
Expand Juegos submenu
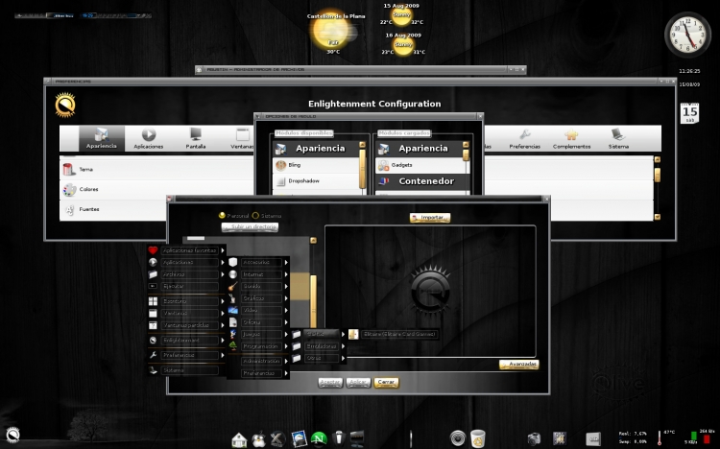tap(259, 334)
